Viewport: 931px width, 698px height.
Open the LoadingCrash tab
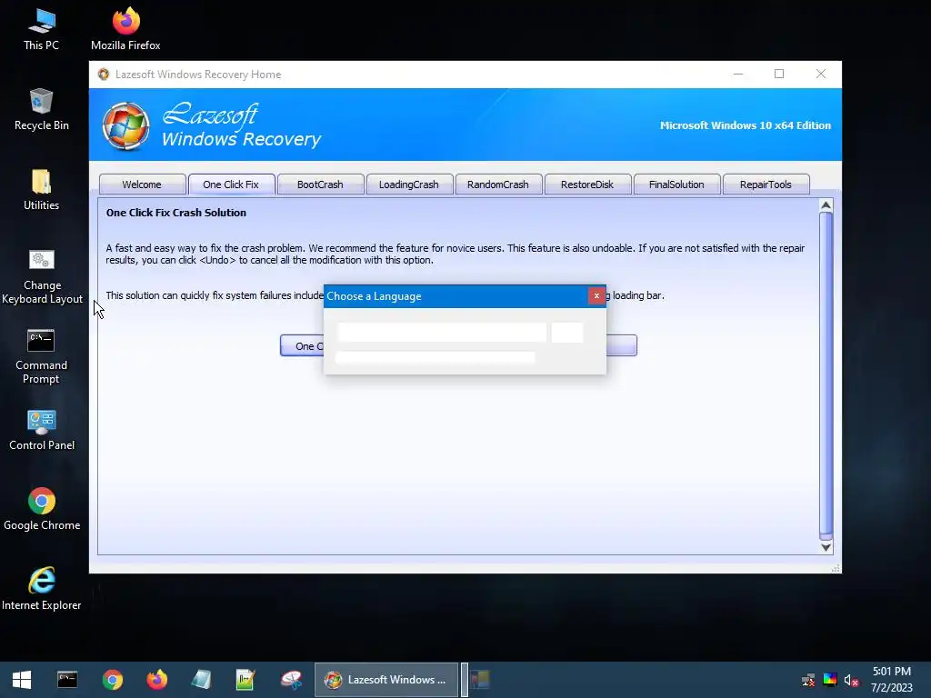coord(409,184)
